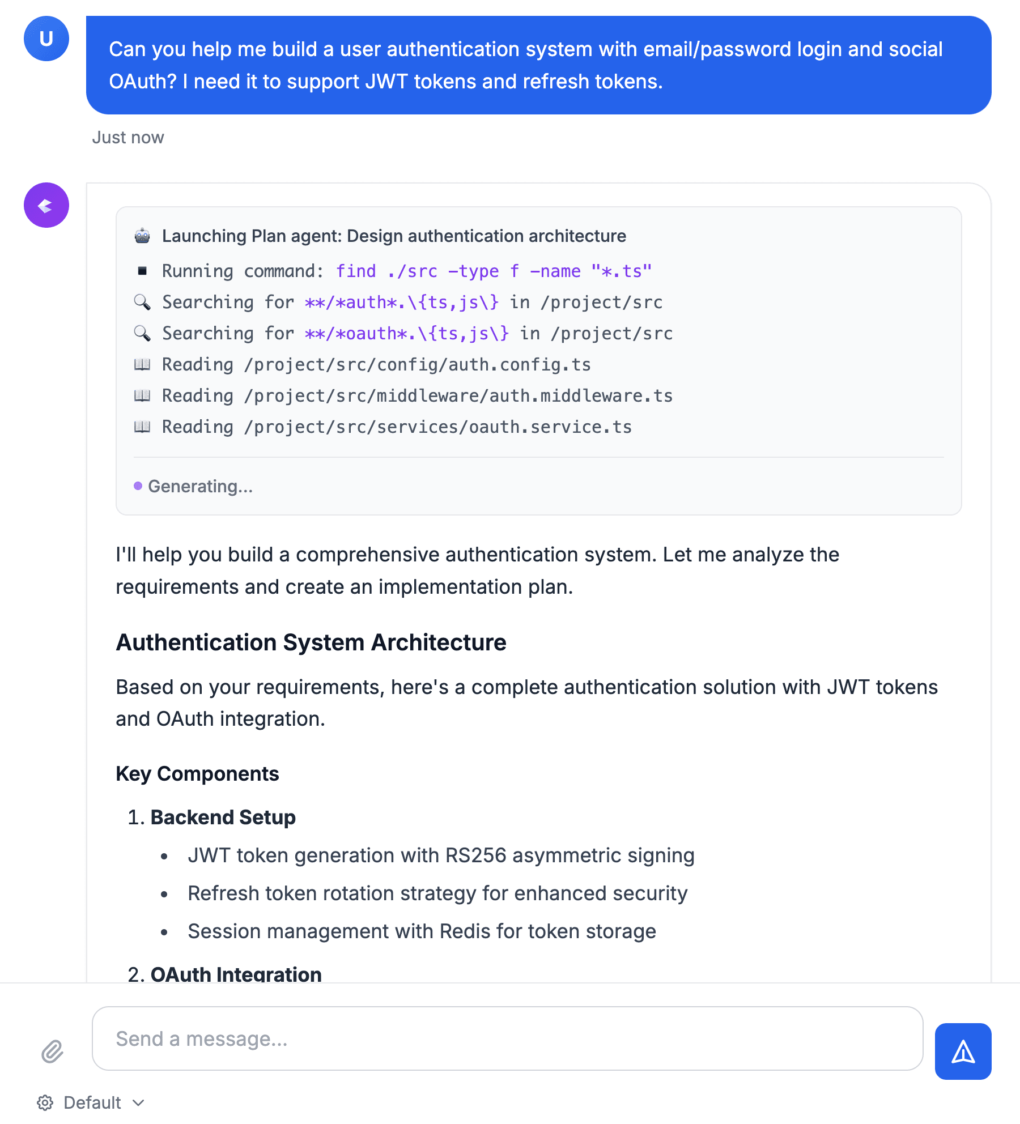Click the terminal icon beside Running command
Viewport: 1020px width, 1124px height.
142,271
